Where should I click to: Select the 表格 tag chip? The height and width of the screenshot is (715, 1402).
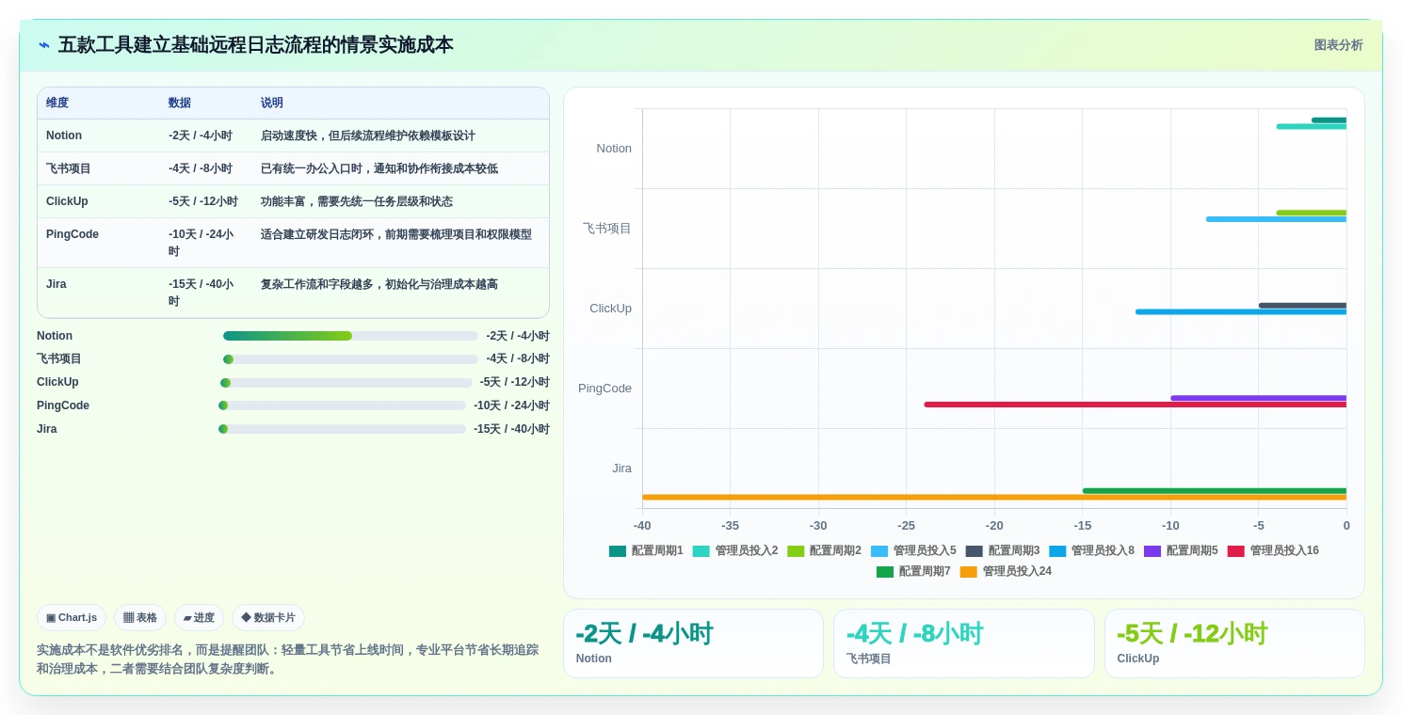click(x=140, y=618)
